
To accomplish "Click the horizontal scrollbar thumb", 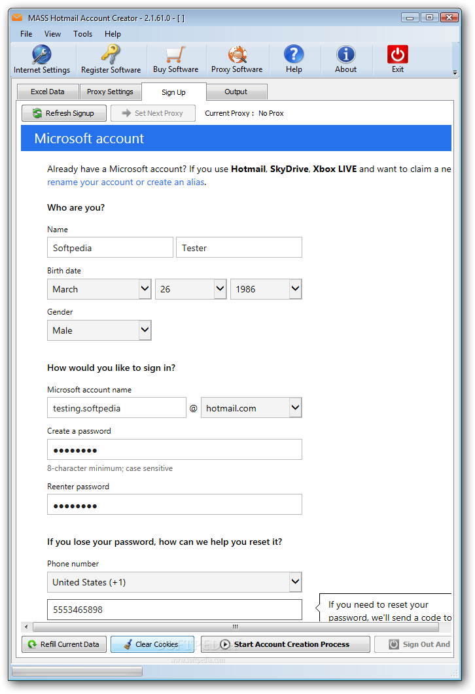I will tap(236, 627).
